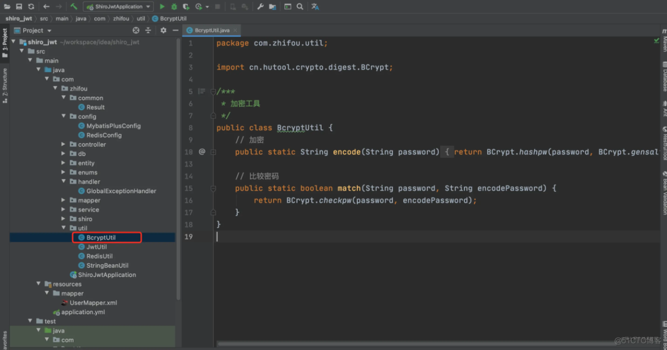Open the Project view settings gear

(163, 30)
